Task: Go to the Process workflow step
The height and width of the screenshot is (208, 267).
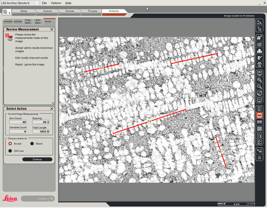Action: 92,11
